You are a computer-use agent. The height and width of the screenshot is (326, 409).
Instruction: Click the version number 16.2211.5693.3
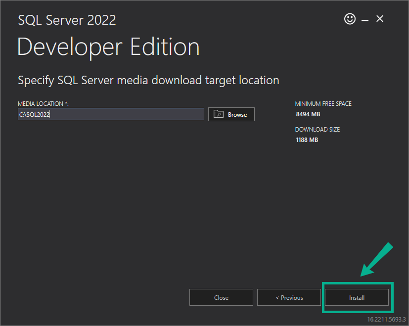click(386, 319)
